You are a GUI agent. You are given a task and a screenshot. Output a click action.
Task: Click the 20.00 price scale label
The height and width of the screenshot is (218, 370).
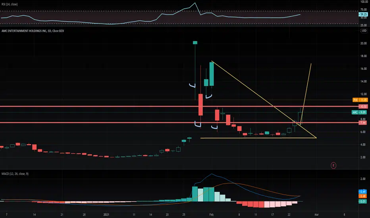[x=363, y=43]
